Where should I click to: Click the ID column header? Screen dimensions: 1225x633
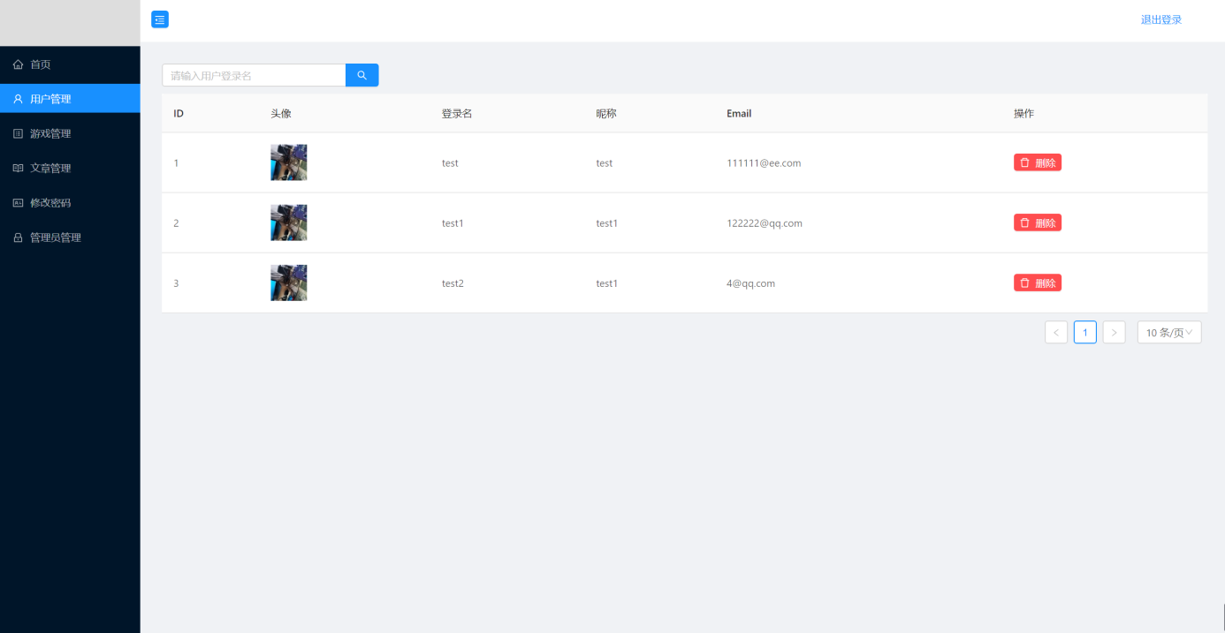point(179,113)
